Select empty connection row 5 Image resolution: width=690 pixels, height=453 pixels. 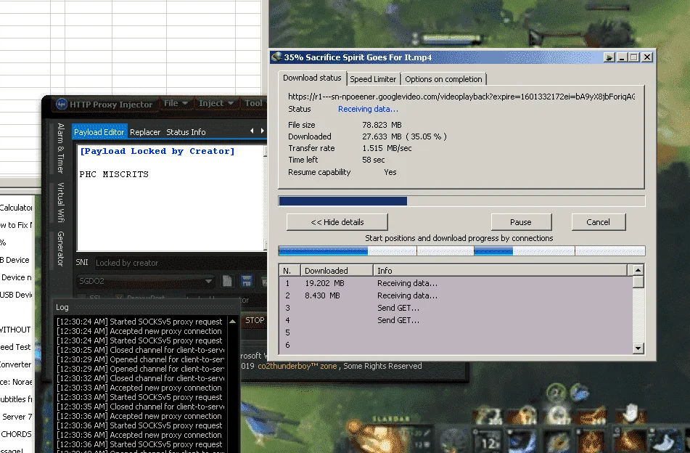(456, 332)
